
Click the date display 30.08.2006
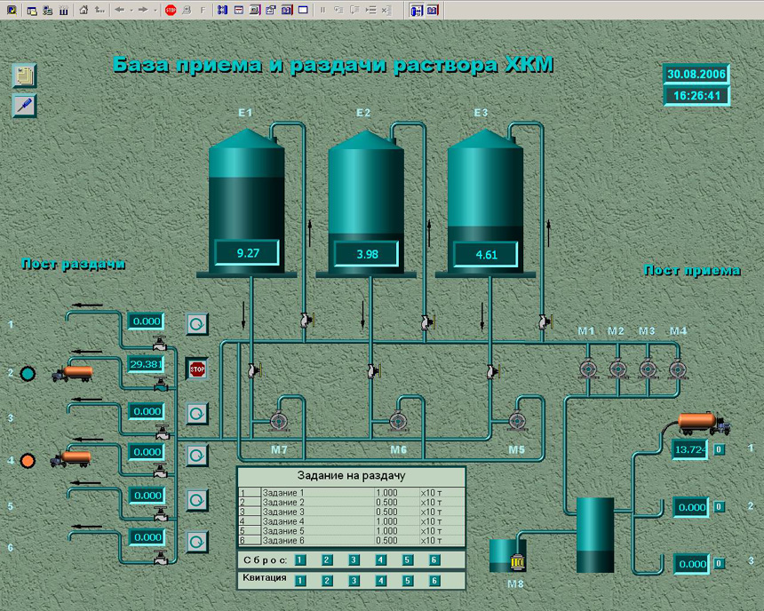tap(696, 74)
